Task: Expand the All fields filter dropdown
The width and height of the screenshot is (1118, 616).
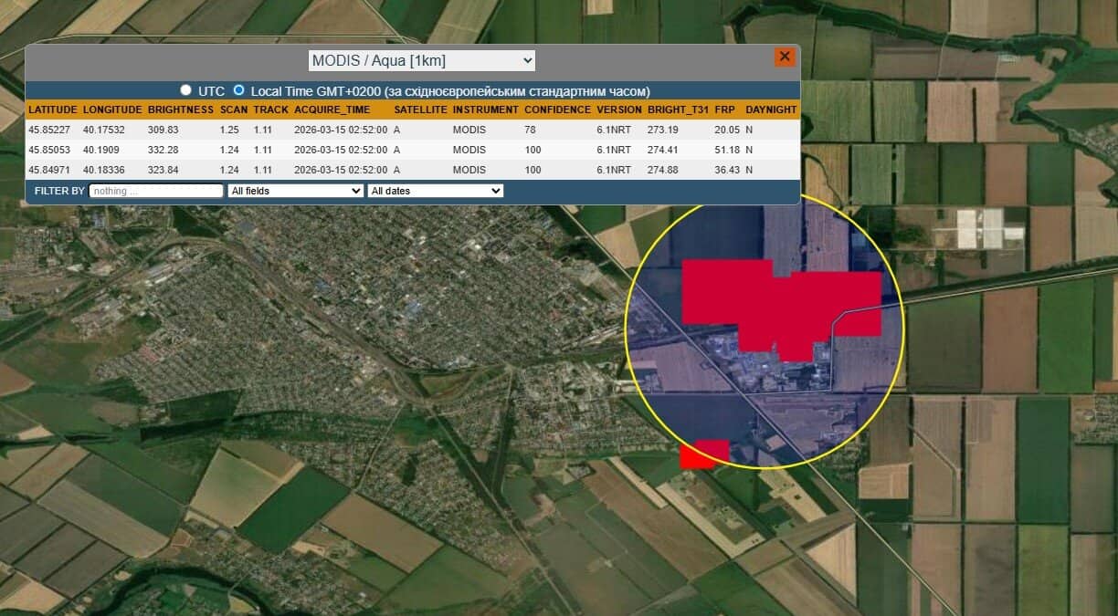Action: point(295,191)
